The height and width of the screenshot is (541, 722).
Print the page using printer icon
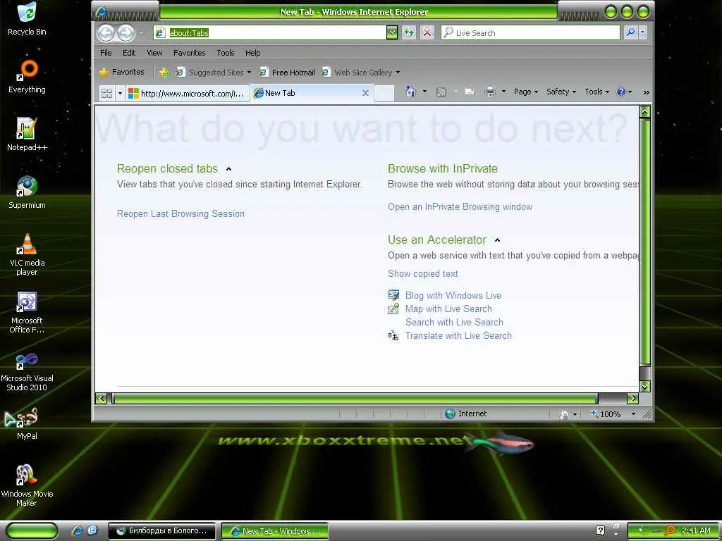(x=490, y=92)
